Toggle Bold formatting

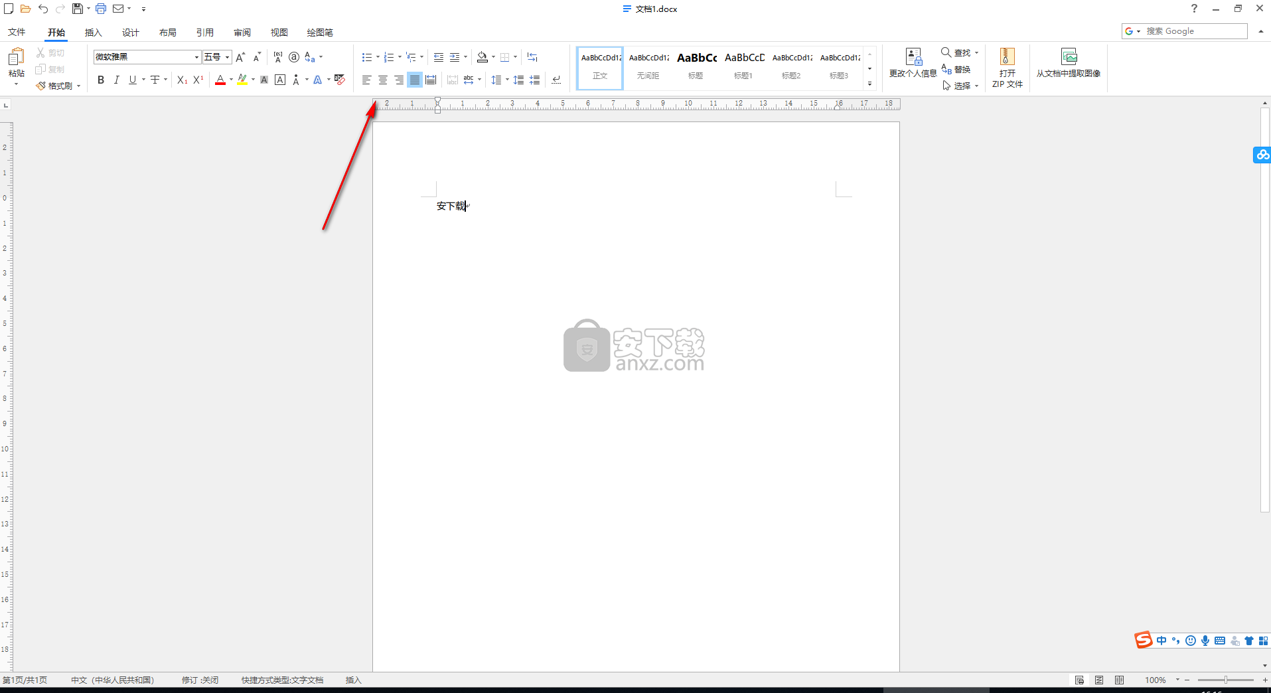[x=101, y=80]
